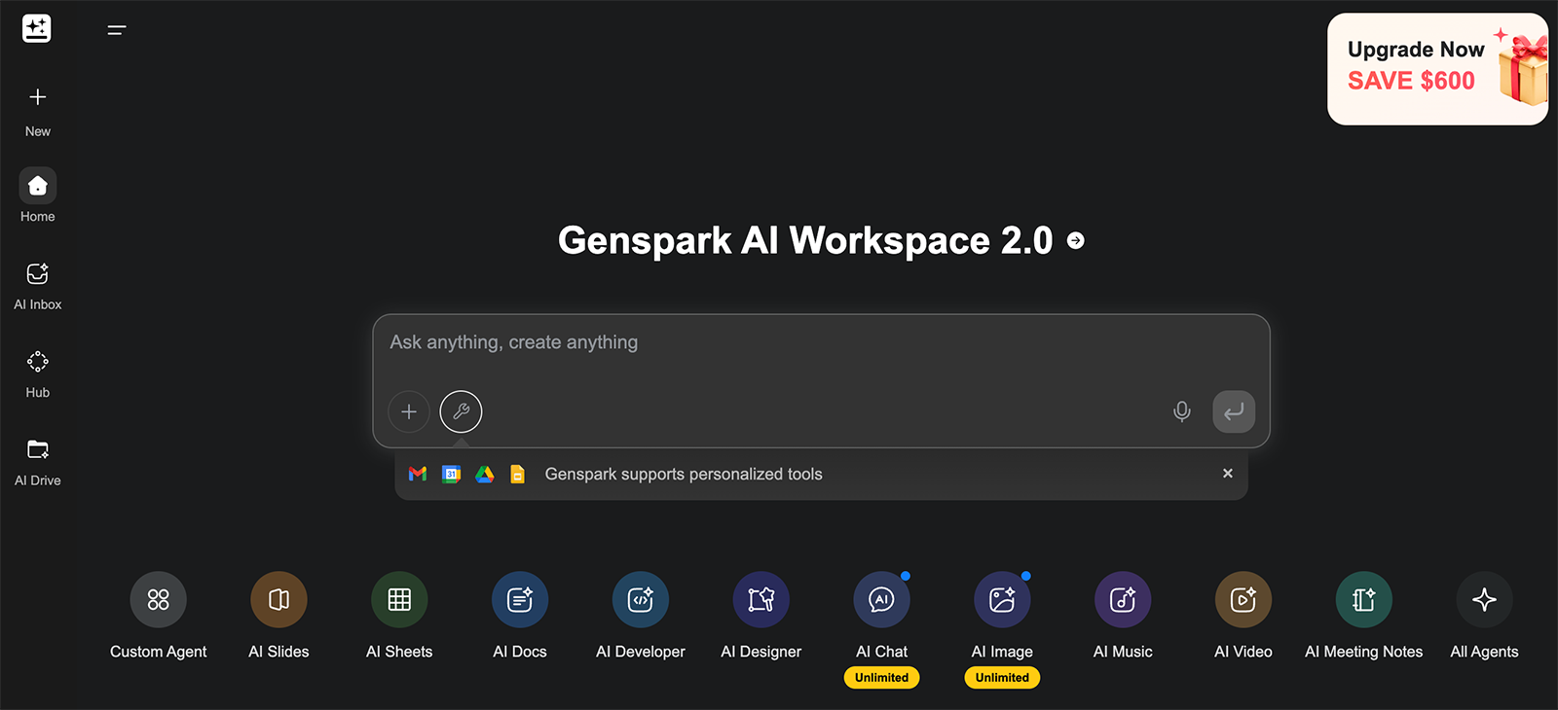
Task: Click the plus attachment button in prompt box
Action: pos(409,411)
